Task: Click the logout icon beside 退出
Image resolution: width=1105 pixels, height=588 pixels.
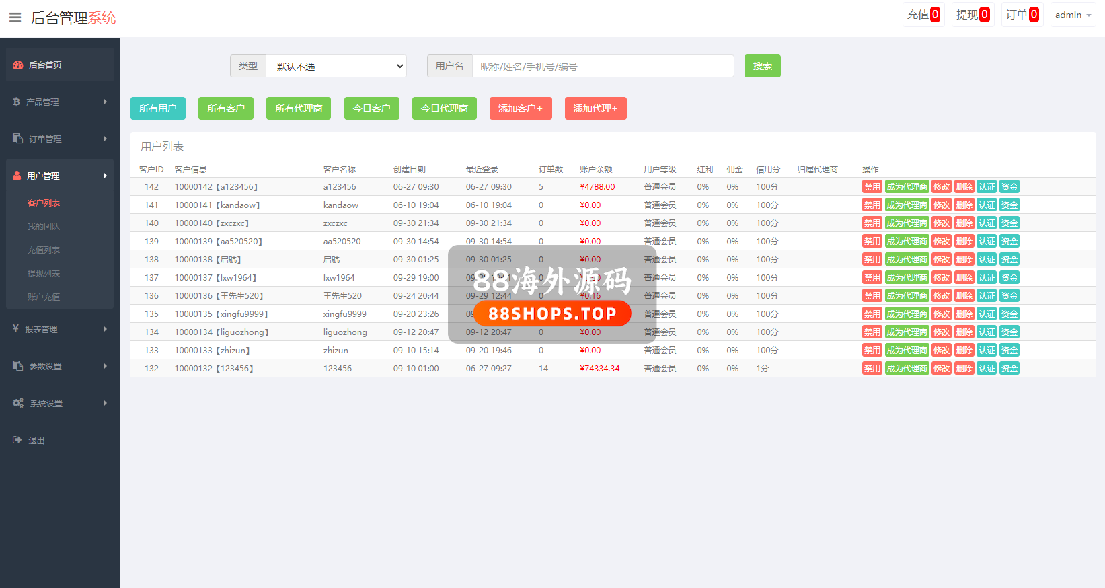Action: (x=17, y=440)
